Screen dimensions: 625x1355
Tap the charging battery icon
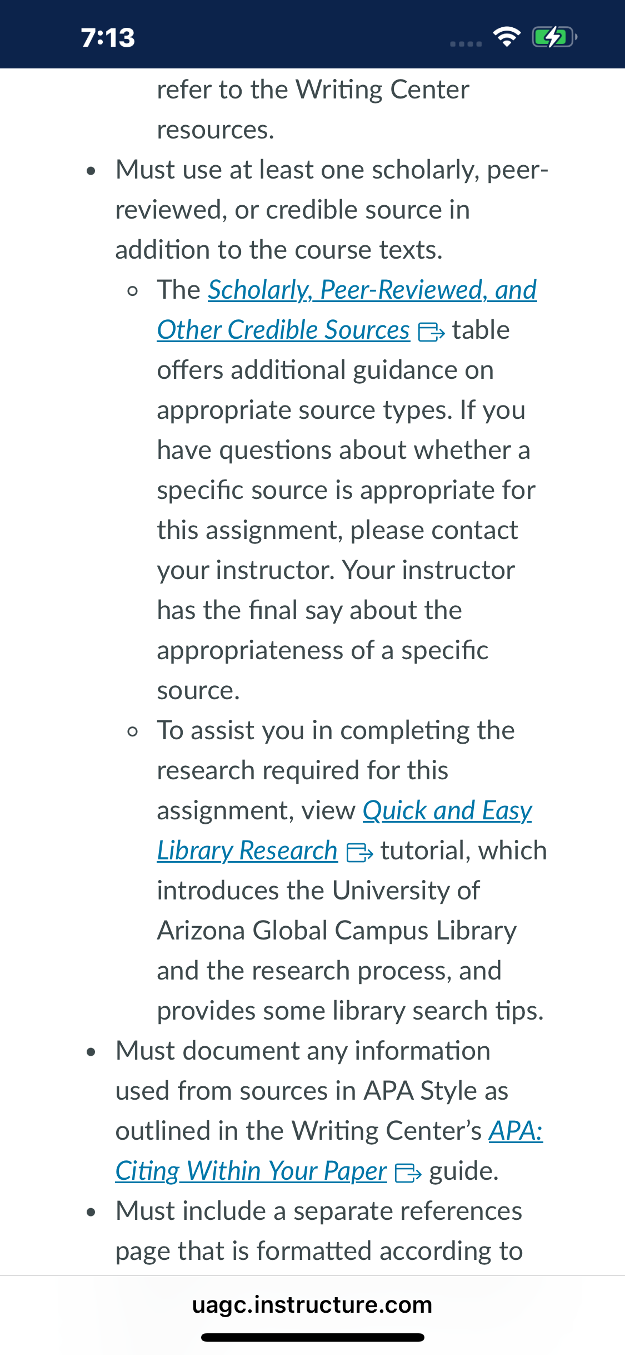554,37
